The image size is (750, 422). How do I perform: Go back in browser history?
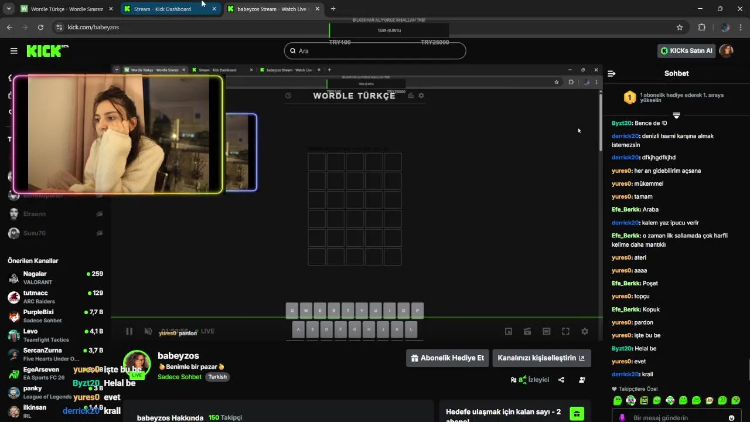[x=9, y=27]
